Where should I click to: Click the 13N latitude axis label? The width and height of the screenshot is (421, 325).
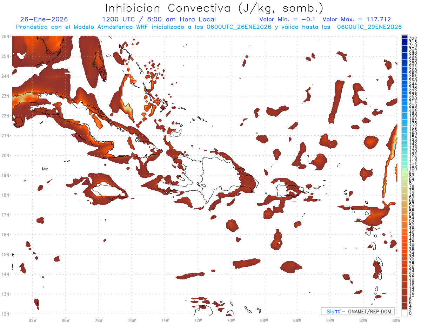click(x=5, y=294)
